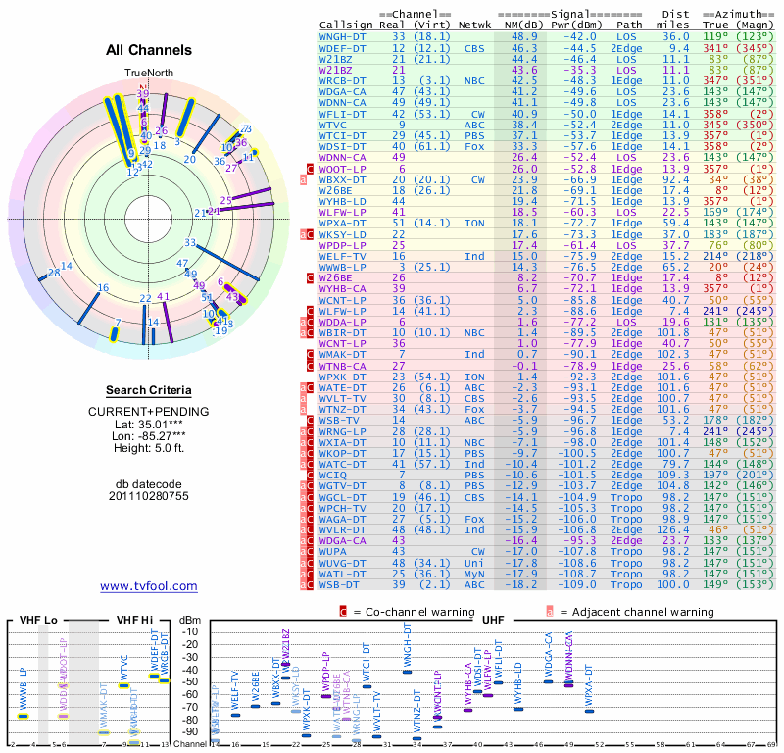Select WPXA-DT callsign in the table
784x753 pixels.
342,223
